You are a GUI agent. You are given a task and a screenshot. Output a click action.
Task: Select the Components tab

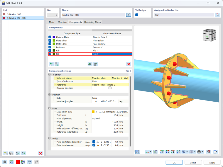(x=75, y=22)
